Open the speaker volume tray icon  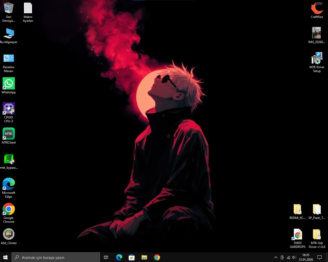tap(294, 257)
